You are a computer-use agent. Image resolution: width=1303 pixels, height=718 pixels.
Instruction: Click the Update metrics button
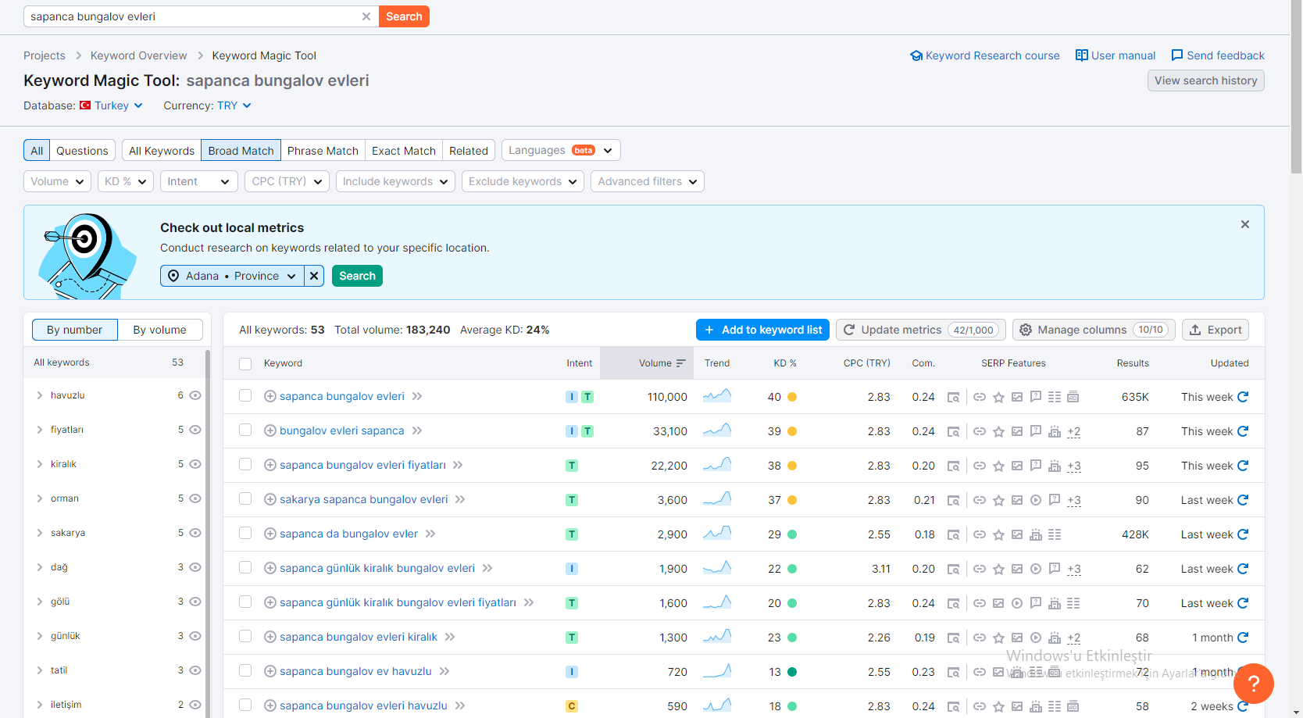tap(921, 330)
